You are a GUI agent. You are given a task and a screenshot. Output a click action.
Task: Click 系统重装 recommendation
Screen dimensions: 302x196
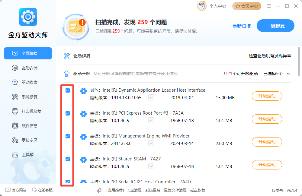coord(153,190)
